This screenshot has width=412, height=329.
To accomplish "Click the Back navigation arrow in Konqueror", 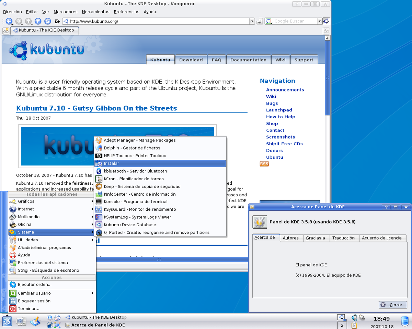I will tap(9, 21).
